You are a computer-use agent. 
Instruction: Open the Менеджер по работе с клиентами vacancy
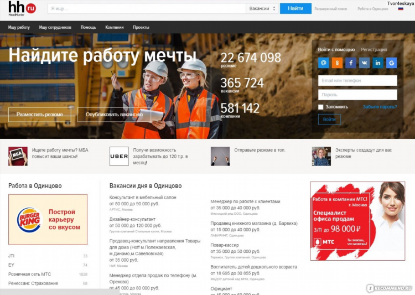245,201
